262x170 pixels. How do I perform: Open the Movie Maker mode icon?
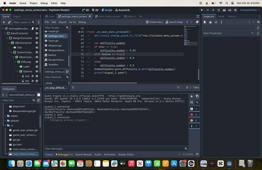click(235, 10)
